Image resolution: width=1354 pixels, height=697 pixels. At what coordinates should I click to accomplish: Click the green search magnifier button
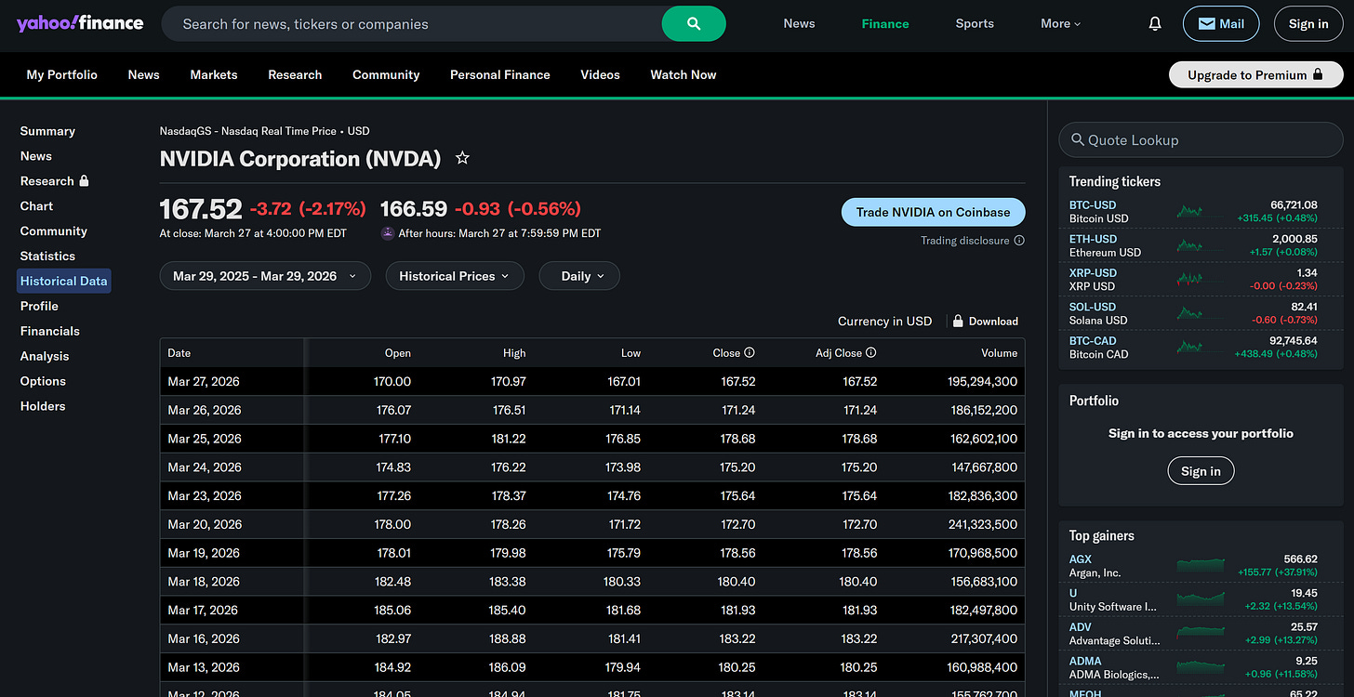[x=694, y=24]
